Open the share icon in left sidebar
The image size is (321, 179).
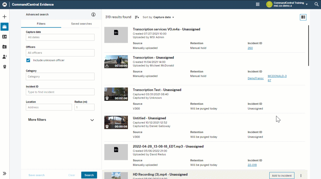pyautogui.click(x=5, y=47)
